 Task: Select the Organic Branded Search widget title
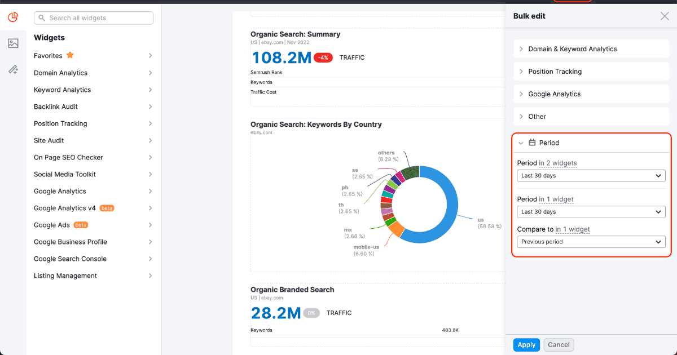292,290
